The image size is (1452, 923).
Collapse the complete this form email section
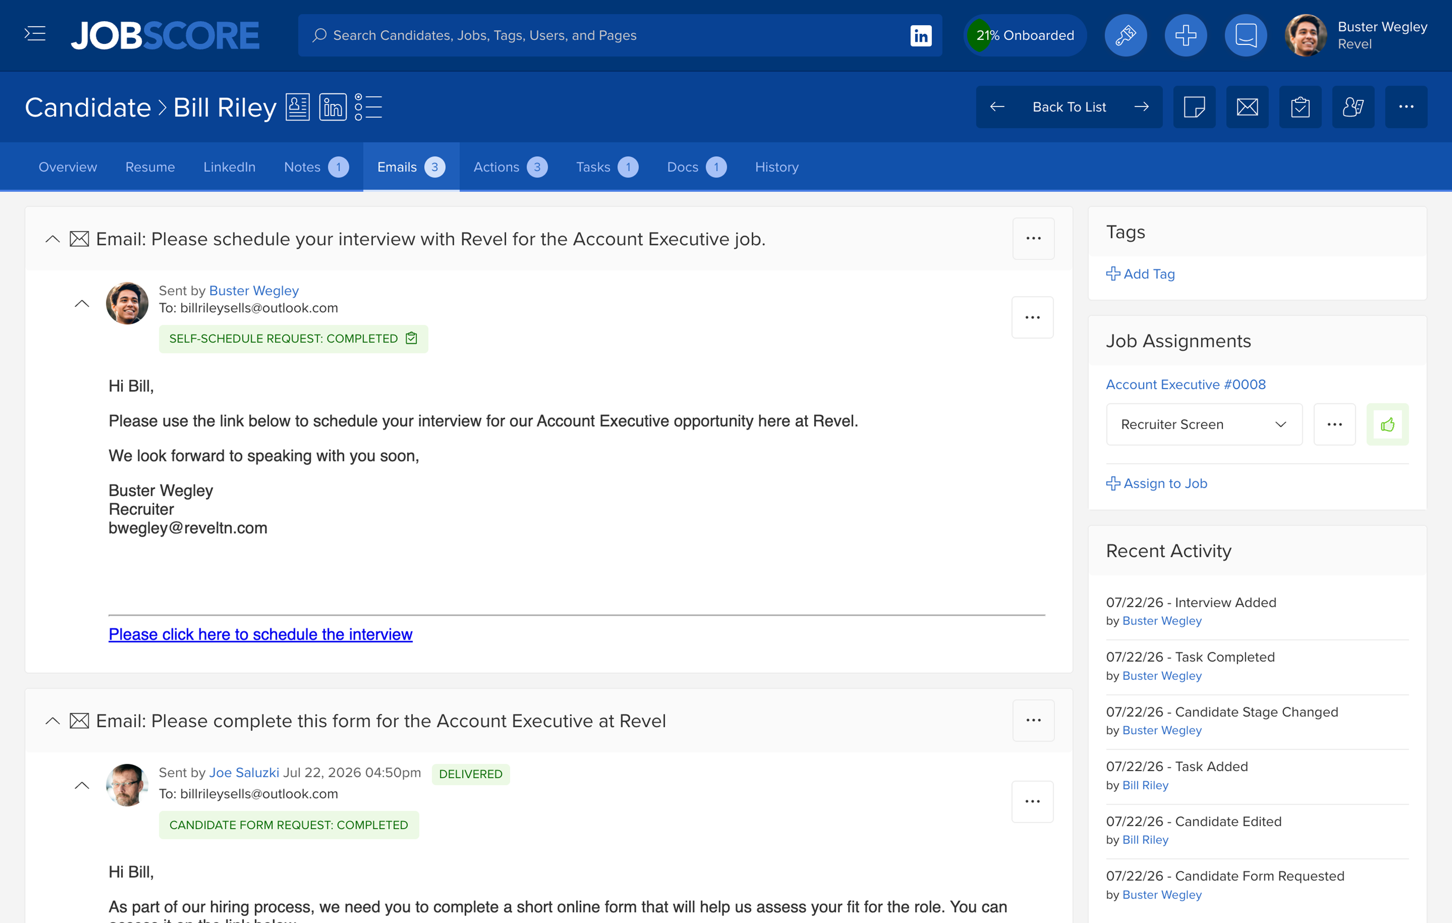[52, 721]
